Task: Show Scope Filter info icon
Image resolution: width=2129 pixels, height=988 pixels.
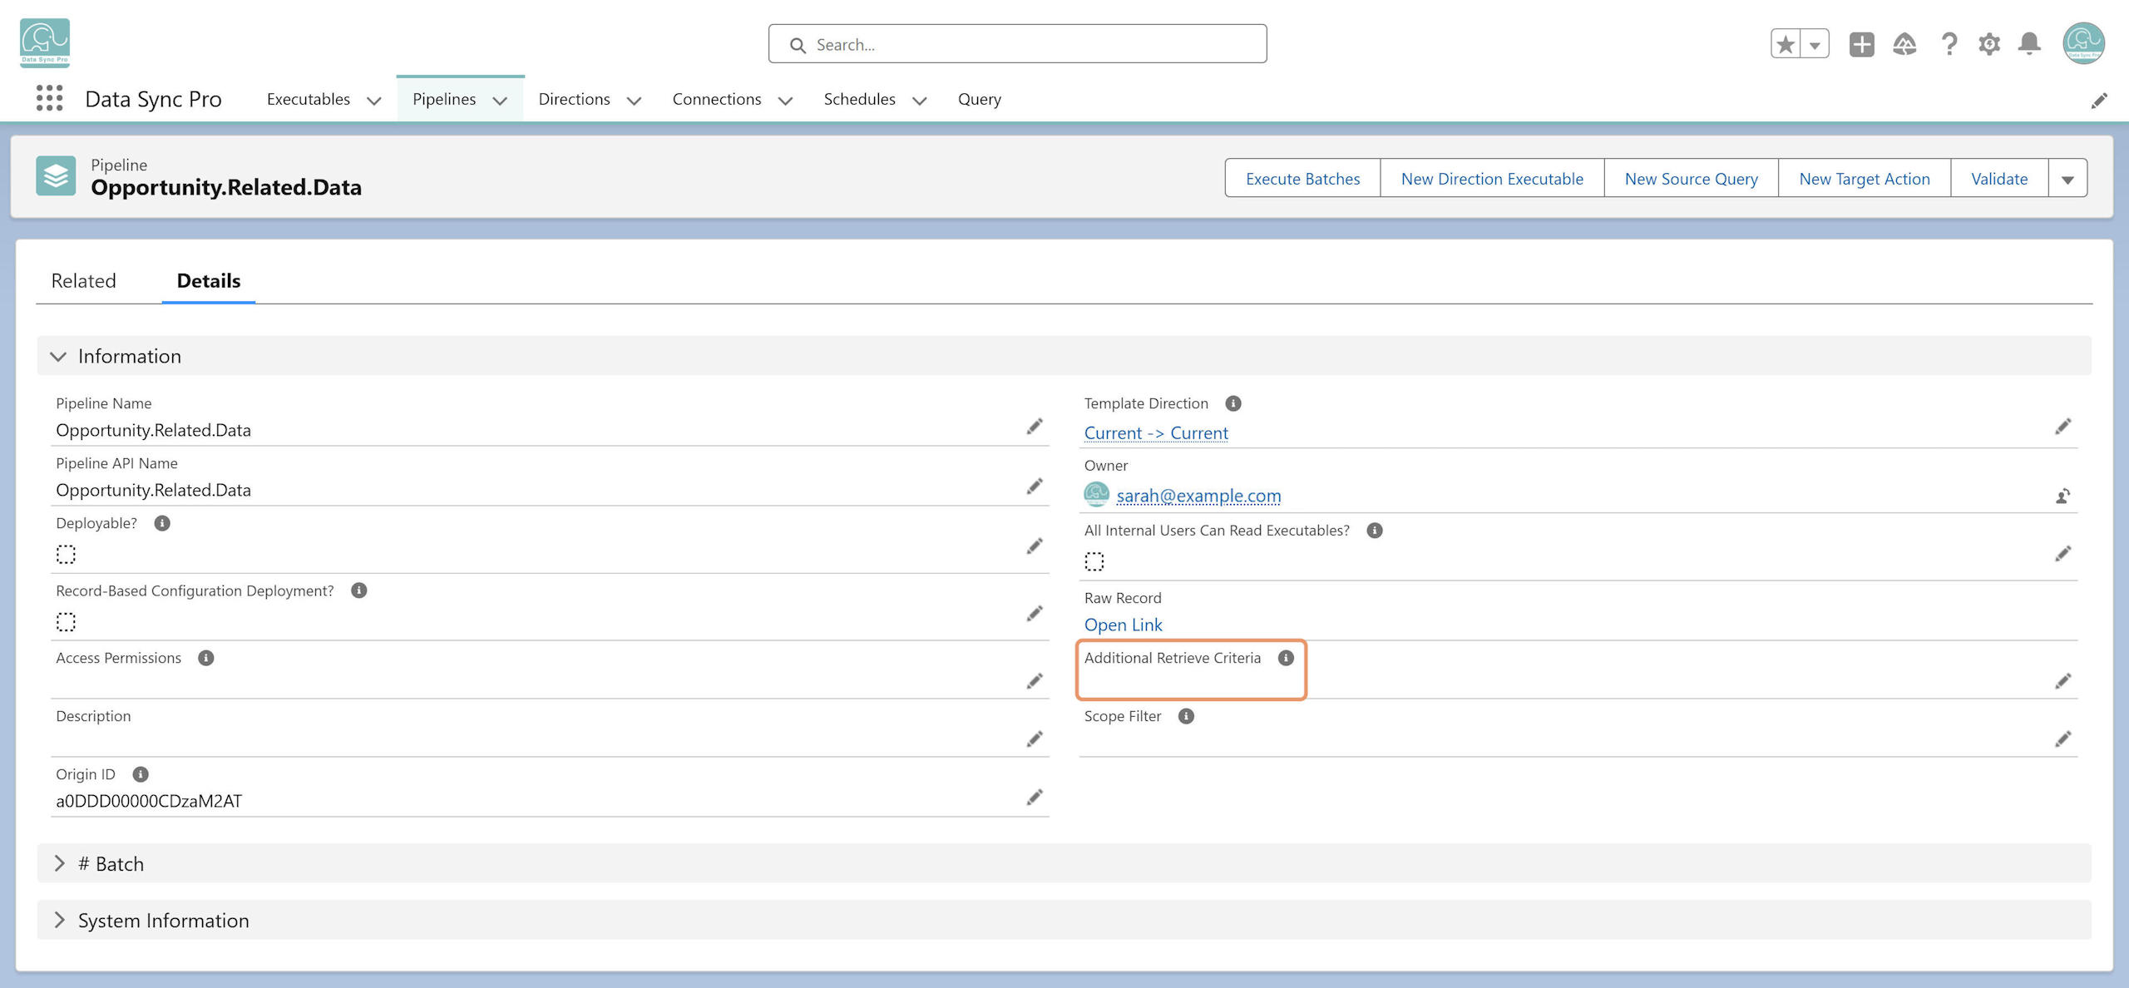Action: pyautogui.click(x=1186, y=716)
